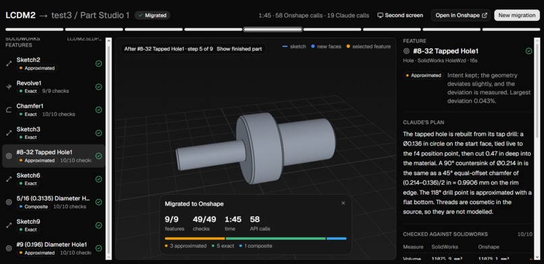The width and height of the screenshot is (544, 264).
Task: Jump to the first step progress segment
Action: (34, 30)
